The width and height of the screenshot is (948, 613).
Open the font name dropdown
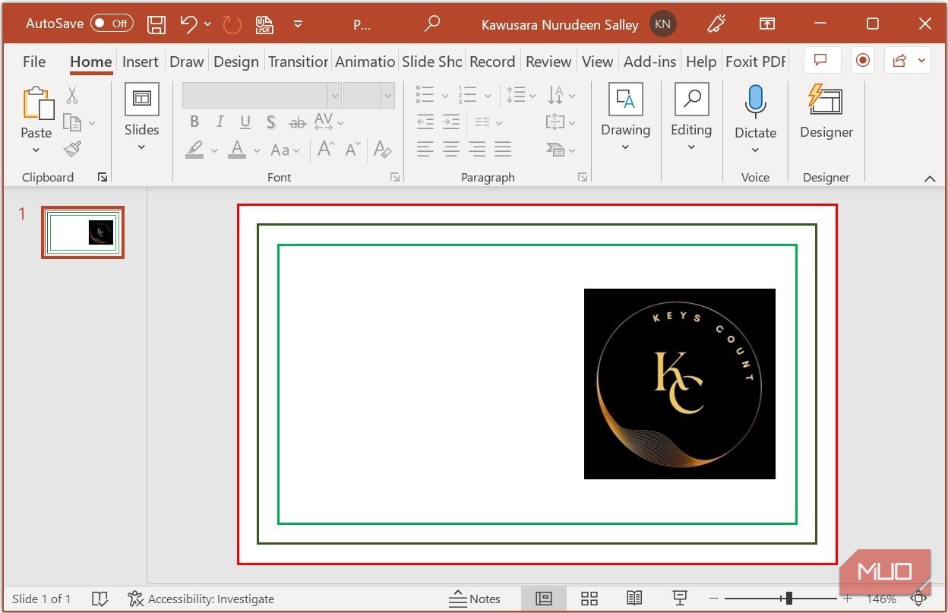334,96
